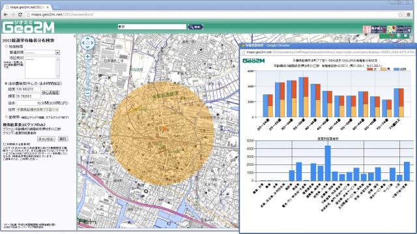Reload the main browser page
417x234 pixels.
(20, 14)
